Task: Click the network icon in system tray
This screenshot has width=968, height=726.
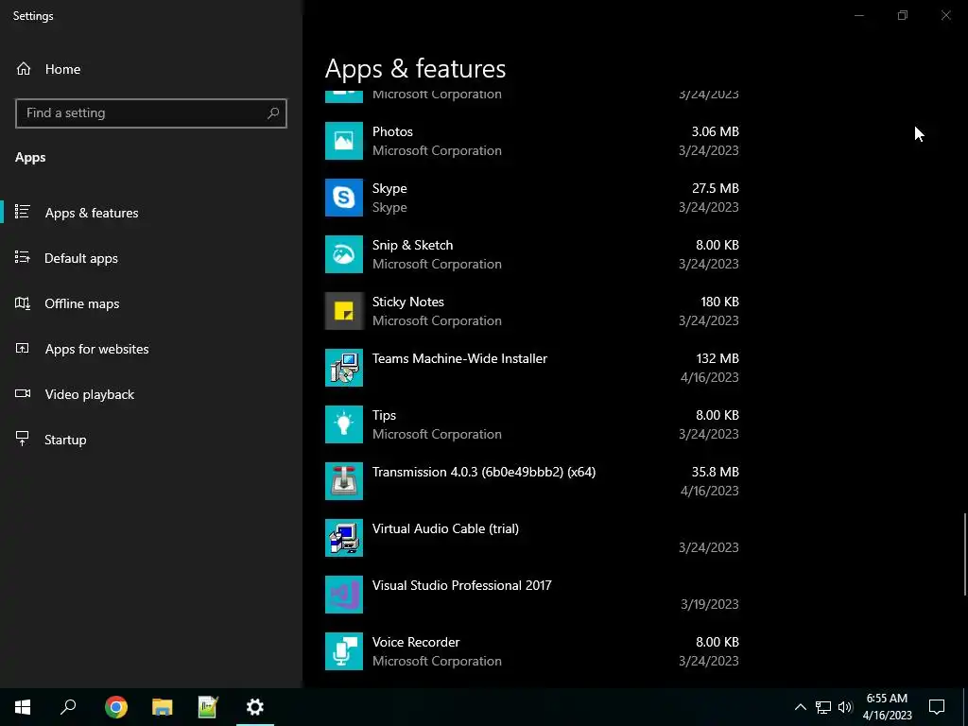Action: tap(823, 707)
